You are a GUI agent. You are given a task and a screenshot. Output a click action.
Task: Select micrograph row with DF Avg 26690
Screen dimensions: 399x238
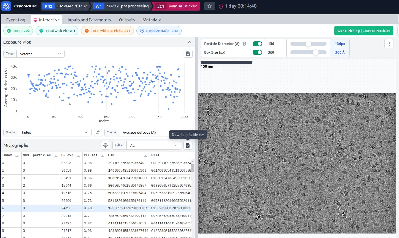coord(96,201)
